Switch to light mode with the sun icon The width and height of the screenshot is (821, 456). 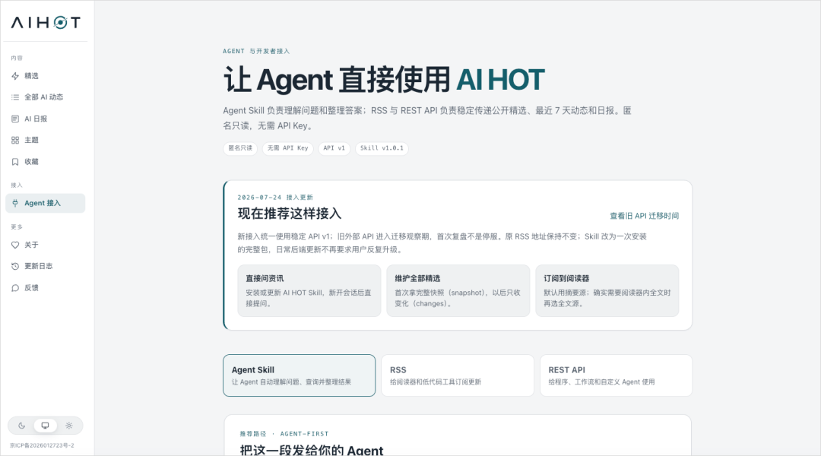pos(68,426)
